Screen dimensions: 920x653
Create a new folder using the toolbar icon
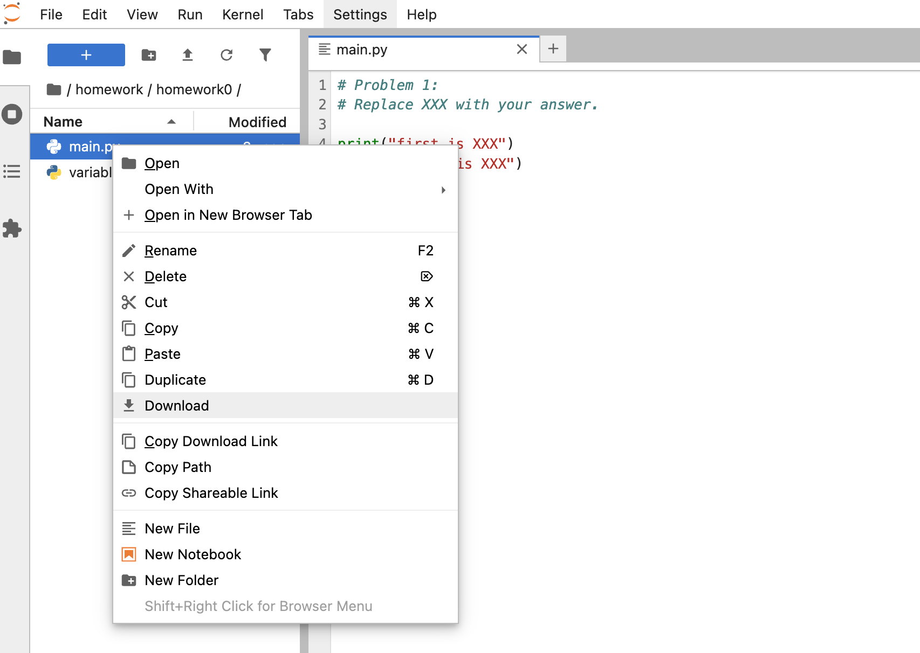(149, 55)
